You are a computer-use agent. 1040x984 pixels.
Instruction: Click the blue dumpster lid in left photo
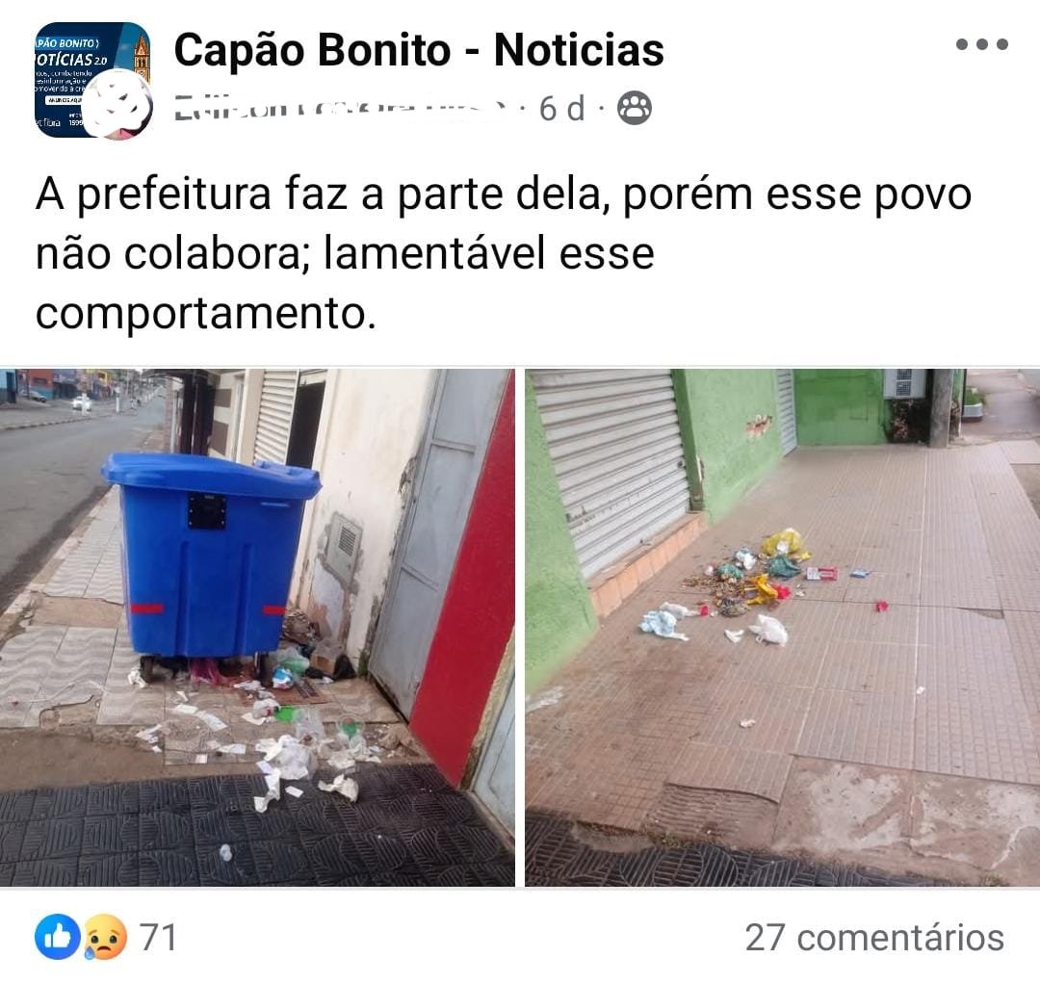click(x=211, y=475)
